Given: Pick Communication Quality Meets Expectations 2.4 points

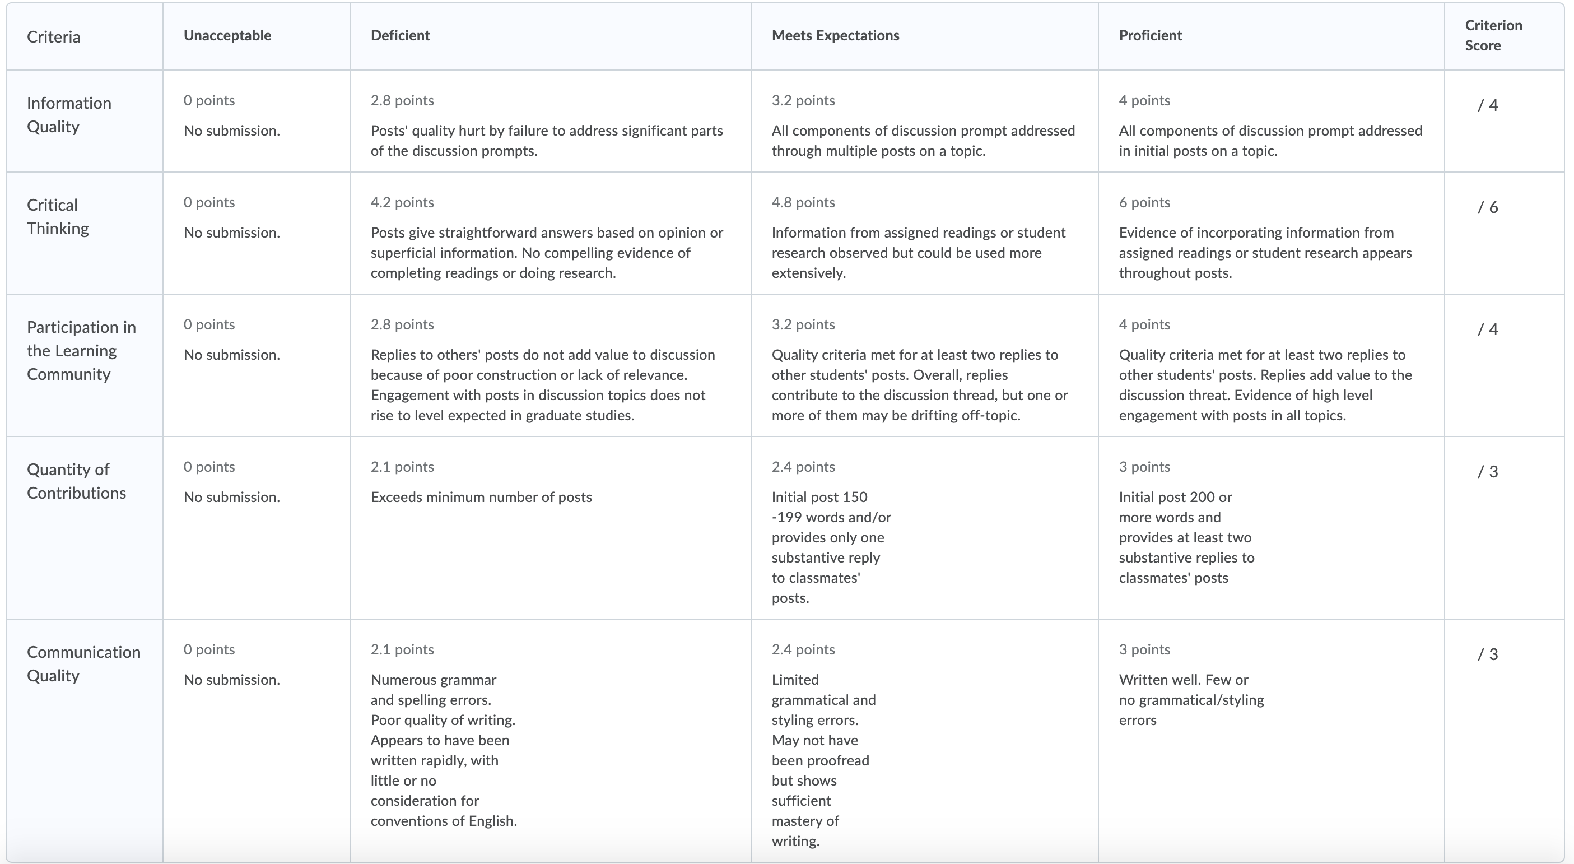Looking at the screenshot, I should (x=924, y=741).
